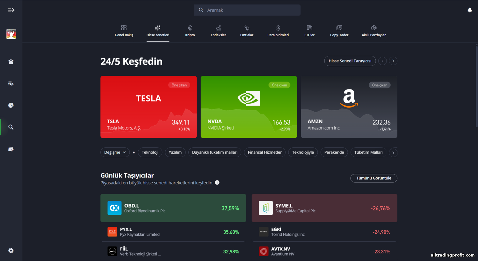Viewport: 478px width, 261px height.
Task: Click the Tümünü Görüntüle button
Action: pyautogui.click(x=373, y=178)
